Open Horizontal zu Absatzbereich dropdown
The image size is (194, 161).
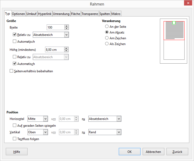[x=105, y=119]
